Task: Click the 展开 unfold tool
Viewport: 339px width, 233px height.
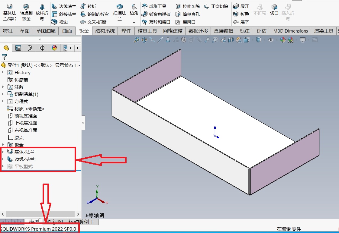Action: pyautogui.click(x=241, y=6)
